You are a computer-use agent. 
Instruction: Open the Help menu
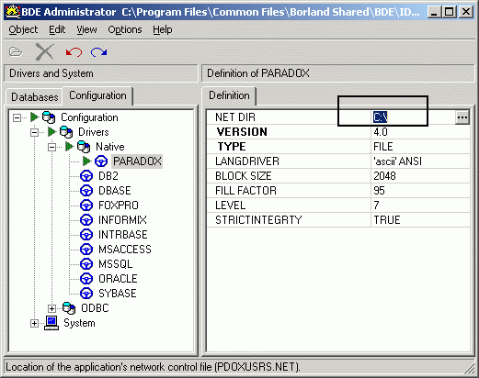tap(163, 29)
